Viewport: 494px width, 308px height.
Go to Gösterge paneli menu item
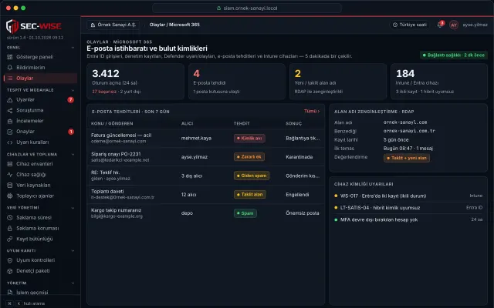click(x=40, y=57)
